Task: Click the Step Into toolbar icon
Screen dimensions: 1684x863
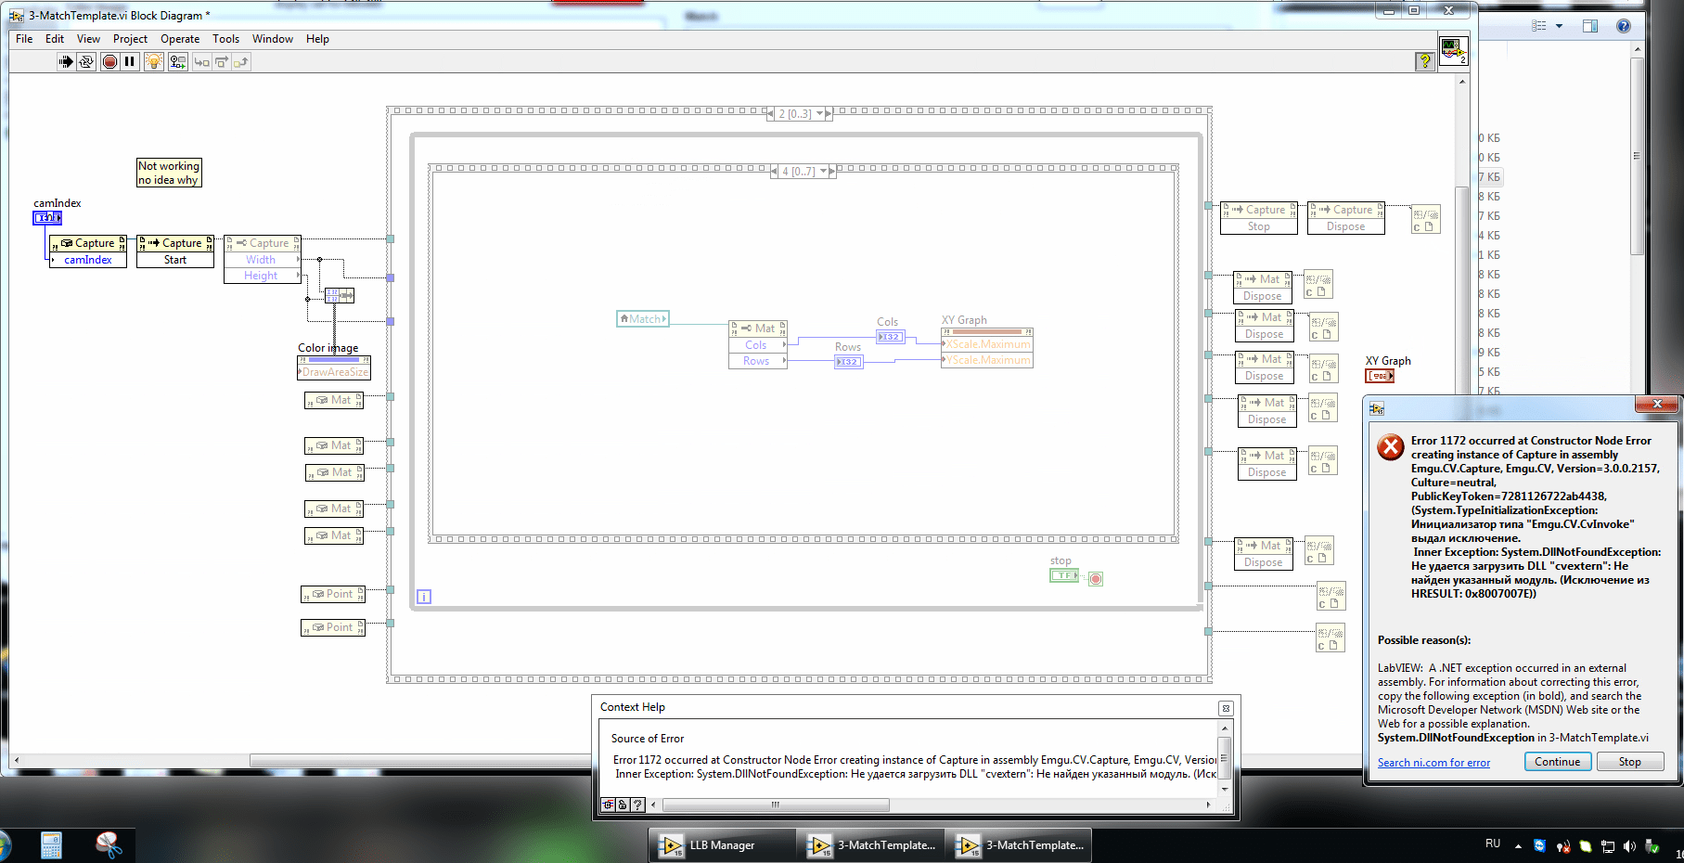Action: click(202, 61)
